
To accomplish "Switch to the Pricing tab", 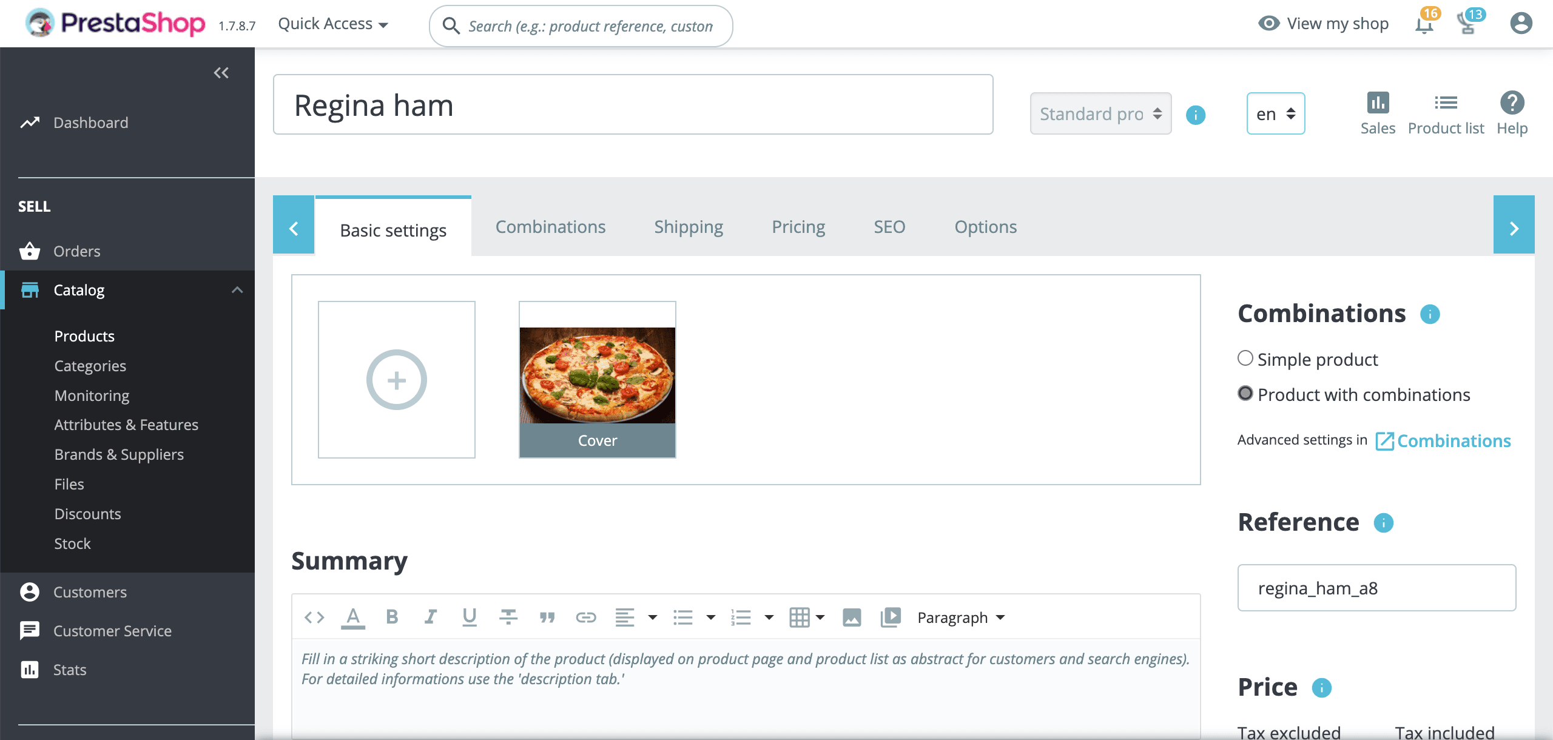I will [x=798, y=227].
